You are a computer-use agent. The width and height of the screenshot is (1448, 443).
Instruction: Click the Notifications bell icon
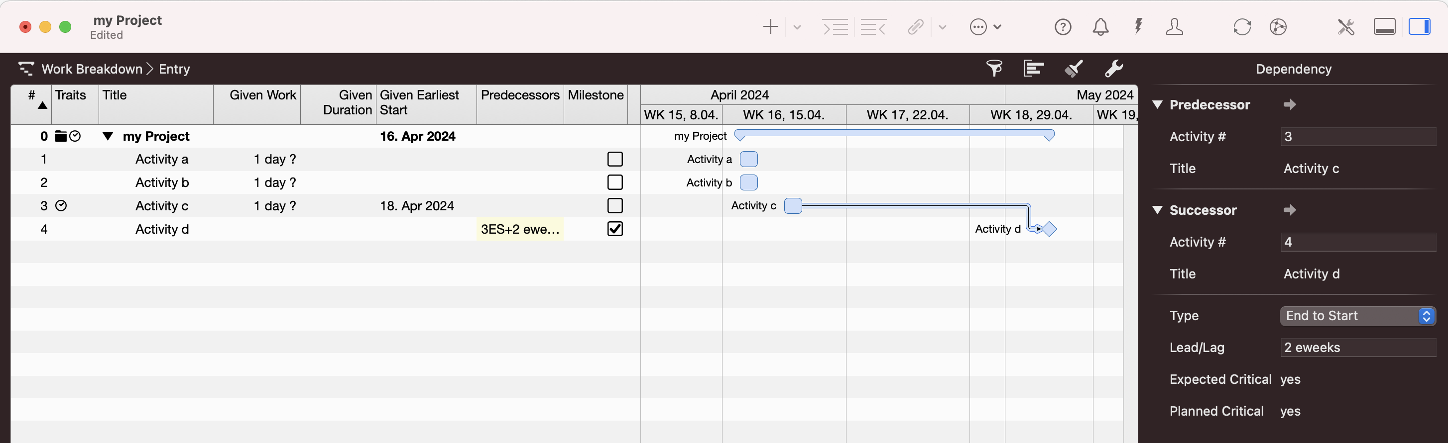point(1100,27)
